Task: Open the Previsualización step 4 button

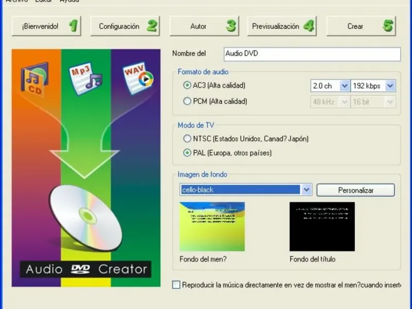Action: click(x=282, y=26)
